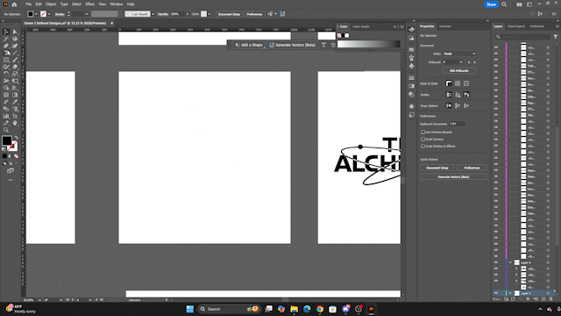This screenshot has width=561, height=316.
Task: Open the Layers panel filter funnel
Action: click(555, 37)
